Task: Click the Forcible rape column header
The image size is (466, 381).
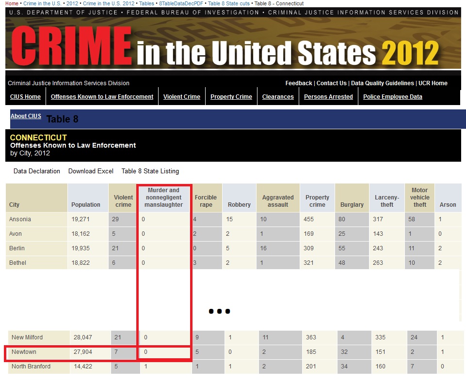Action: tap(206, 198)
